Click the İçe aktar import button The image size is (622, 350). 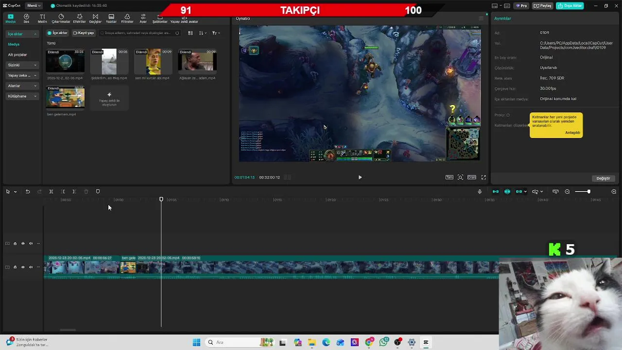(x=57, y=33)
